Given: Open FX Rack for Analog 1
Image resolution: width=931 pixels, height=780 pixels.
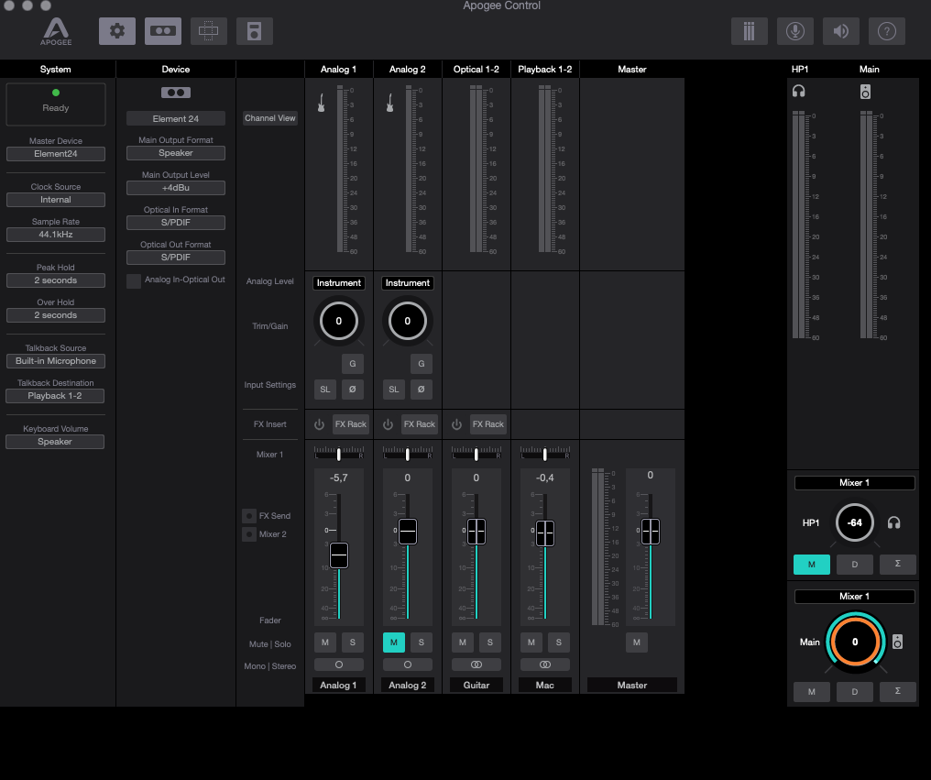Looking at the screenshot, I should (351, 424).
